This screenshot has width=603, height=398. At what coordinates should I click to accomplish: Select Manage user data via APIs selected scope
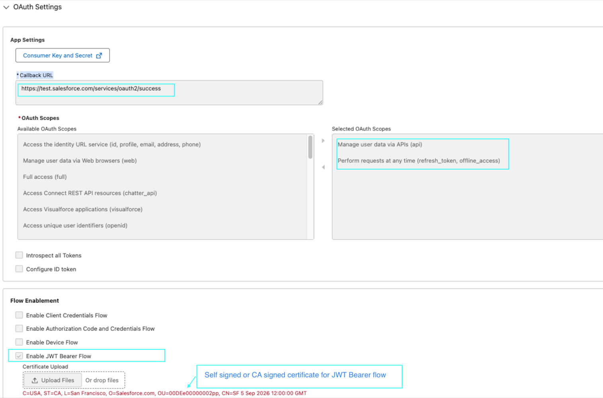pos(380,144)
